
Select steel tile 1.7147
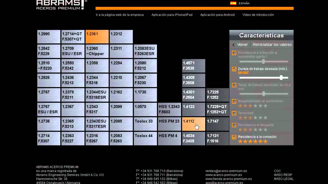[x=218, y=124]
